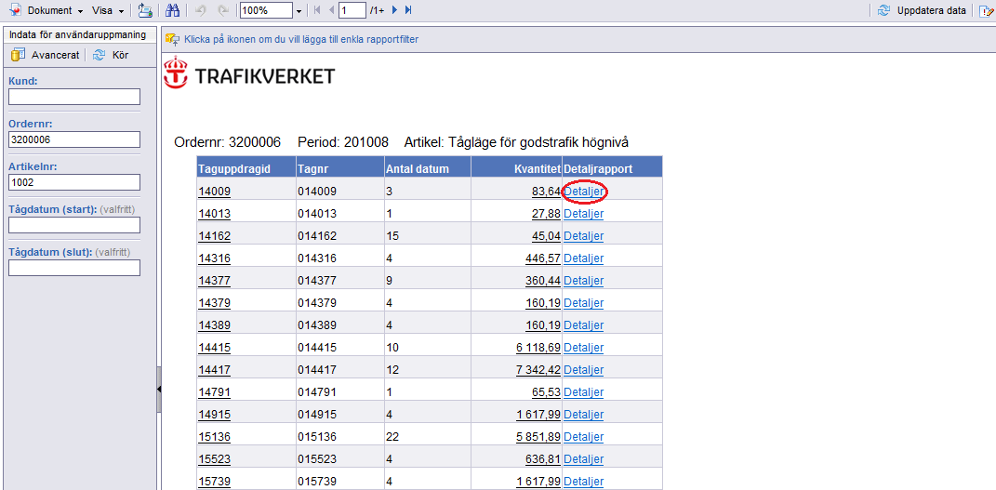996x490 pixels.
Task: Open the zoom level dropdown arrow
Action: click(299, 11)
